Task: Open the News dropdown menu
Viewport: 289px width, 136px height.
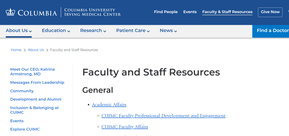Action: [168, 30]
